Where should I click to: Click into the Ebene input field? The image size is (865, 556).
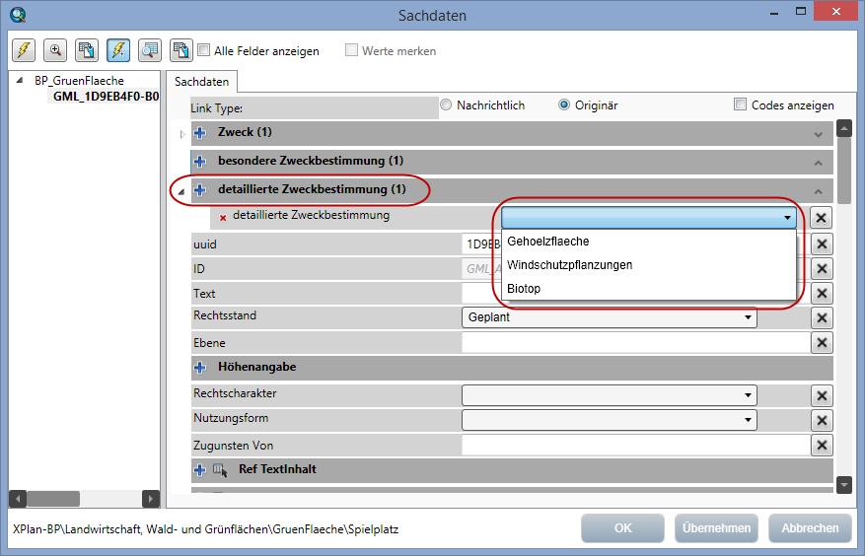tap(635, 342)
